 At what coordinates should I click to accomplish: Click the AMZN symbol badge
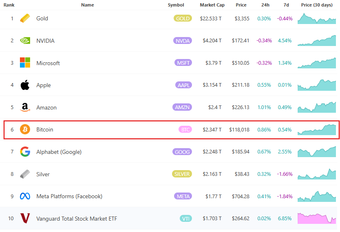[x=182, y=107]
